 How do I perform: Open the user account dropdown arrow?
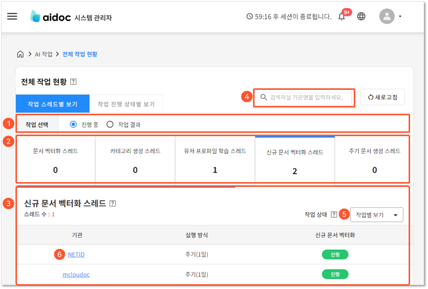tap(400, 16)
